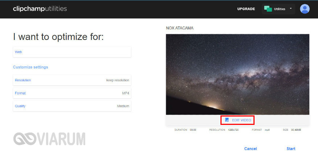
Task: Open the Quality setting set to Medium
Action: click(x=72, y=106)
